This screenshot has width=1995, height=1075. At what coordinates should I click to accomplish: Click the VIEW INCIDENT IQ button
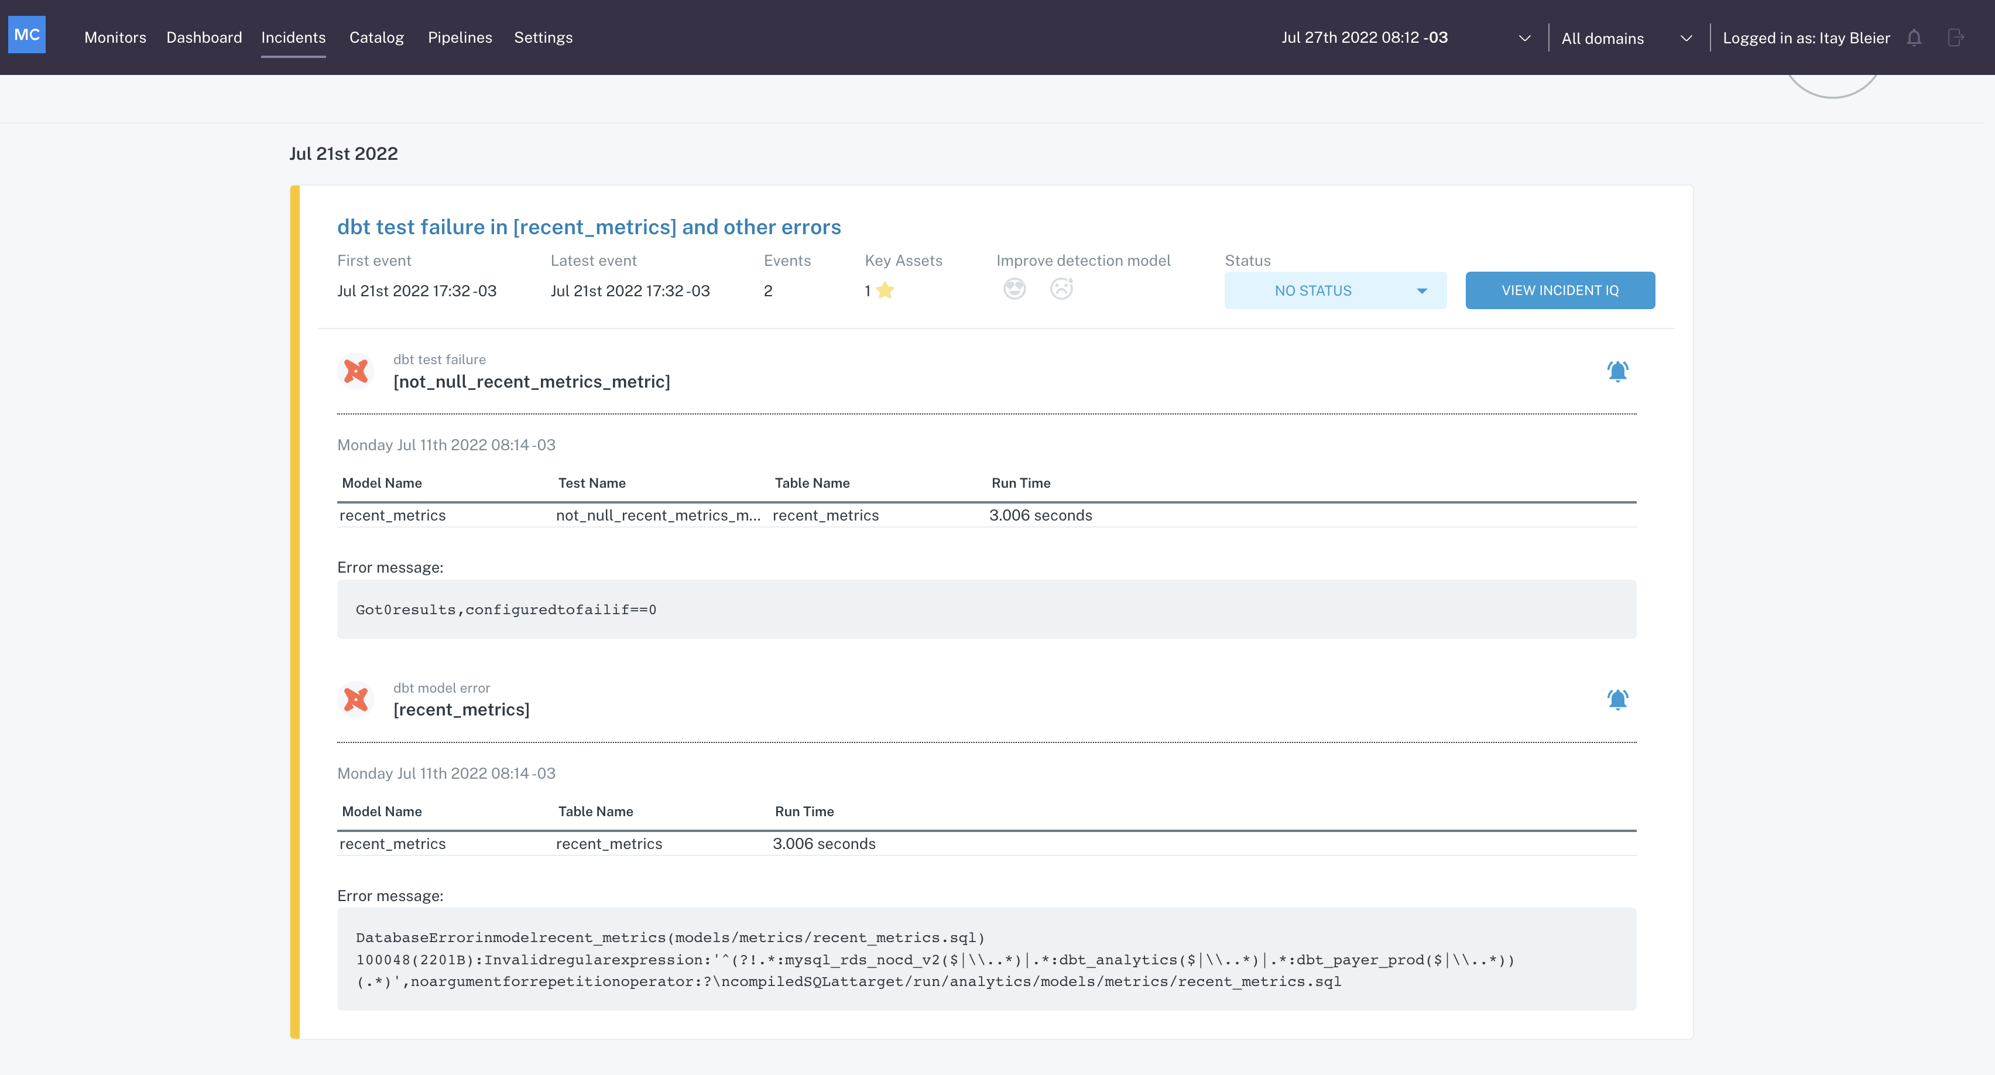coord(1559,290)
